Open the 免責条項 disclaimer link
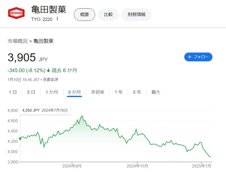226x172 pixels. click(x=51, y=79)
